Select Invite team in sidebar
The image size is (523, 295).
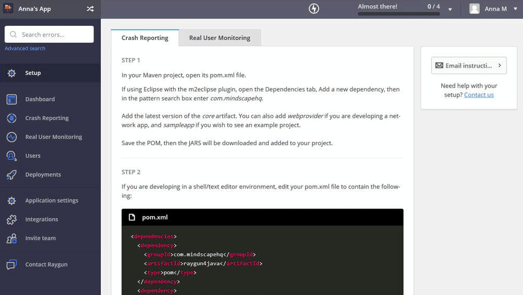tap(50, 239)
